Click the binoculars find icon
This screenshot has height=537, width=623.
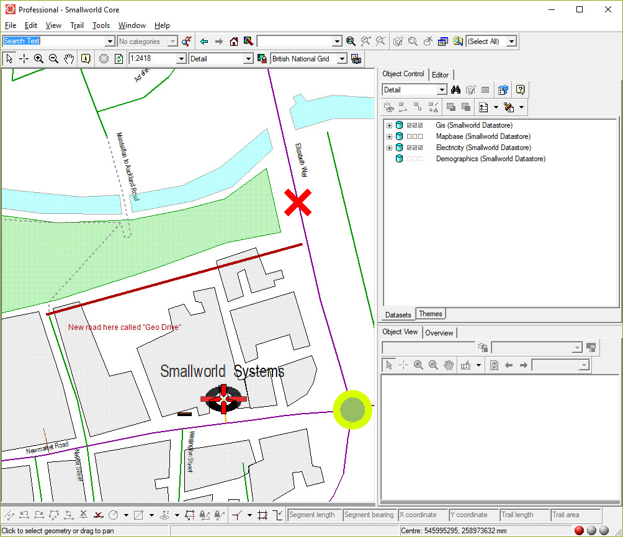tap(456, 90)
